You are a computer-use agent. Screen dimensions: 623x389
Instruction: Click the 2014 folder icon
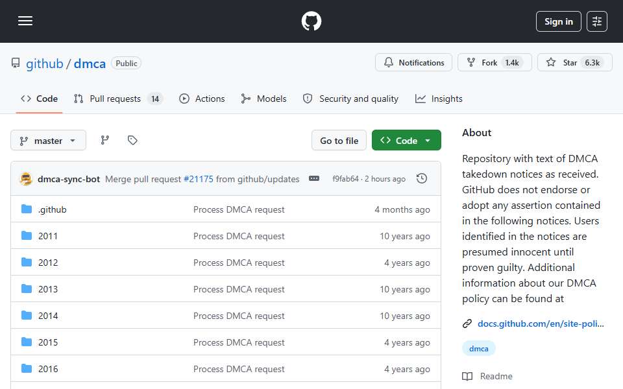point(26,316)
